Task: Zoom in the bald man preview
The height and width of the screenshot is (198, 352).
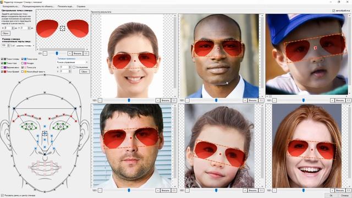Action: (245, 100)
